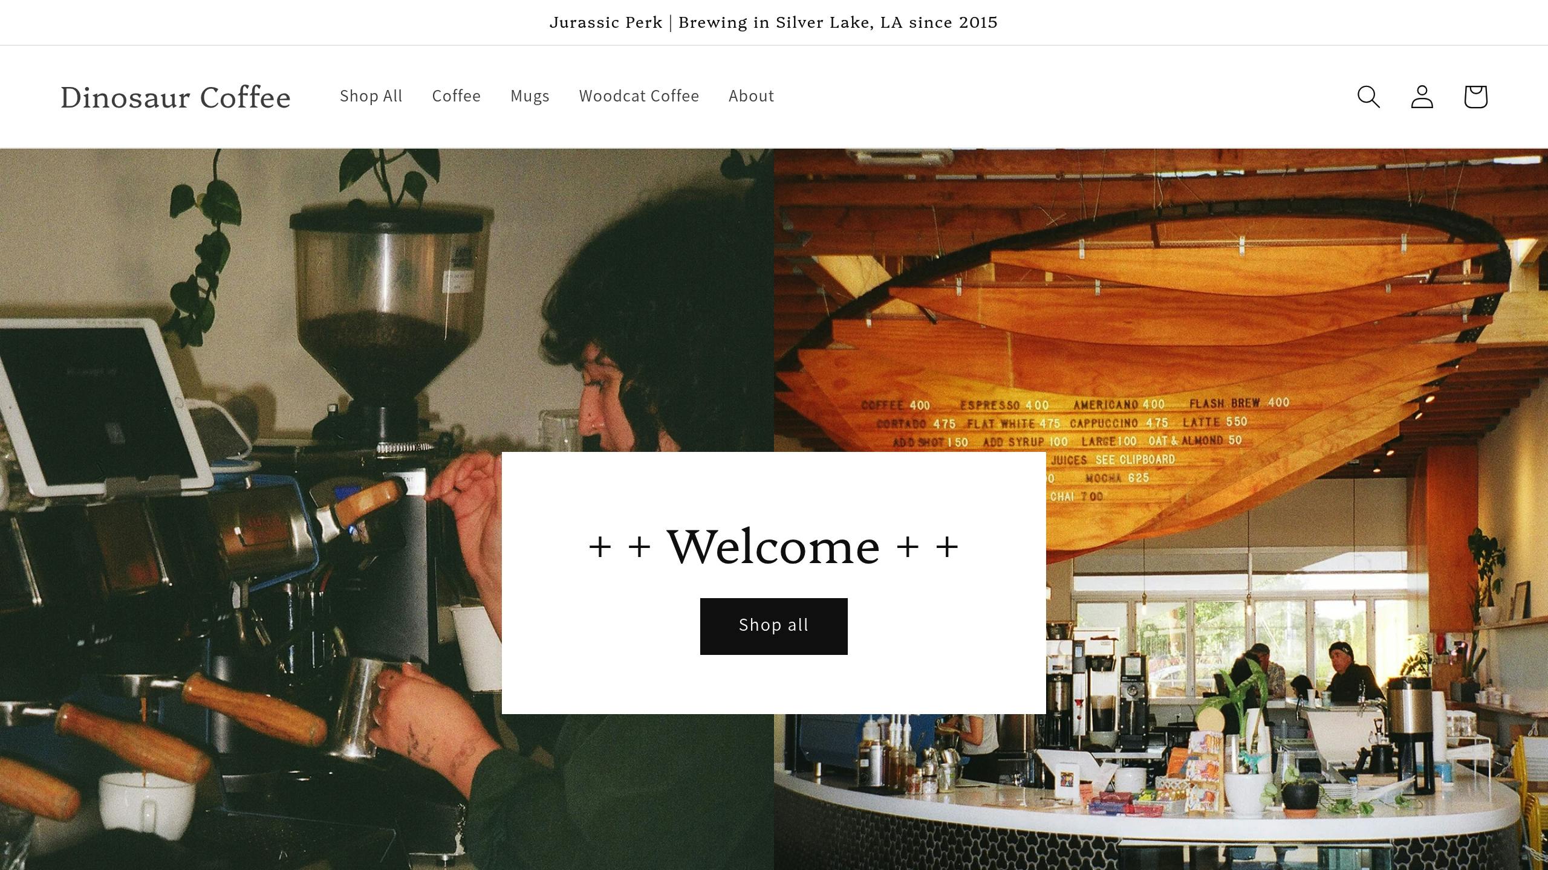Go to the Coffee navigation link
Viewport: 1548px width, 870px height.
click(x=456, y=96)
